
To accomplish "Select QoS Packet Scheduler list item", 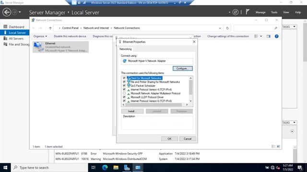I will (x=143, y=86).
